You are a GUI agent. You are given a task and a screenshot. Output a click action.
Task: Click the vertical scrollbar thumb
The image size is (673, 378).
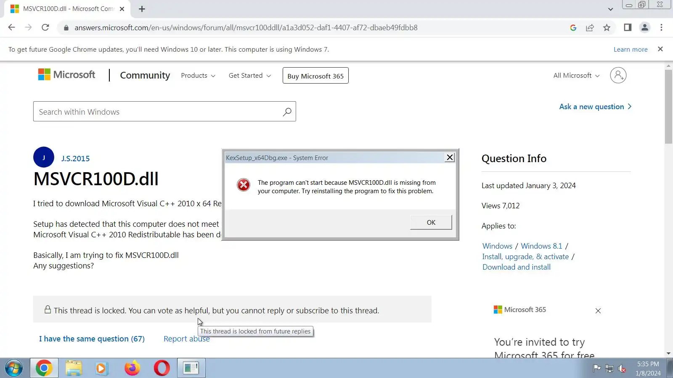coord(669,107)
